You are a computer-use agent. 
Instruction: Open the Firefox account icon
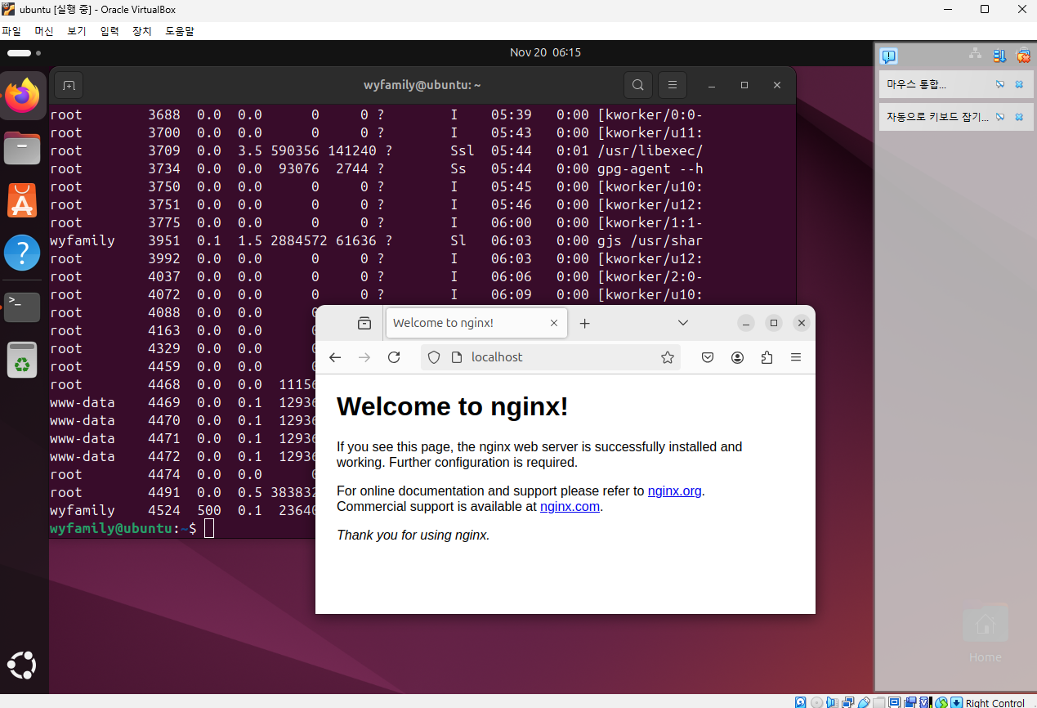pos(738,357)
